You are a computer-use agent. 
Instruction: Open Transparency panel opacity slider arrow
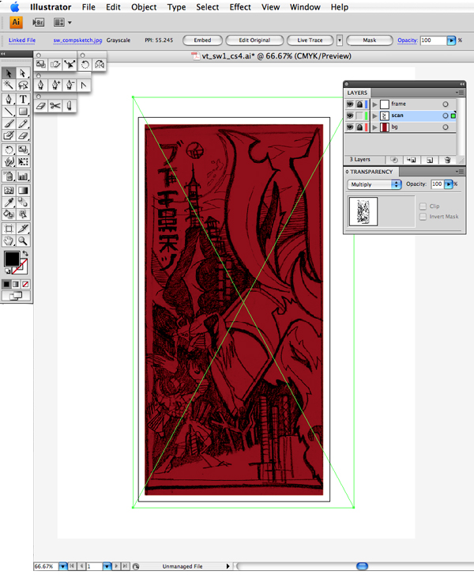coord(449,184)
